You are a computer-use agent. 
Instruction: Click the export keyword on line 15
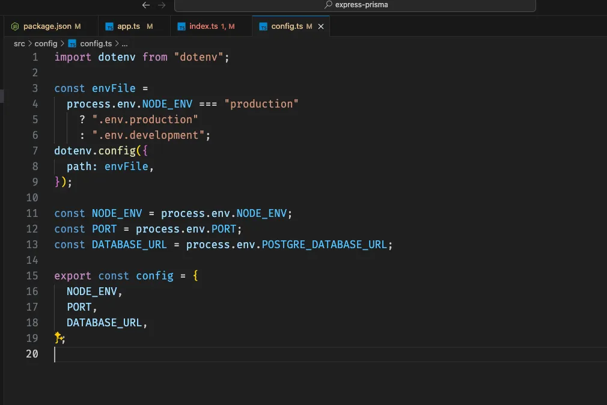tap(73, 276)
